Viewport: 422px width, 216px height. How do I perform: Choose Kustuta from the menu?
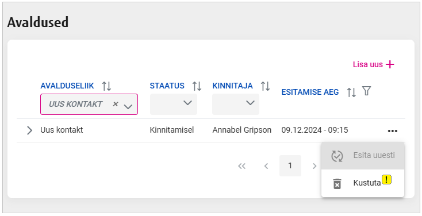(363, 183)
